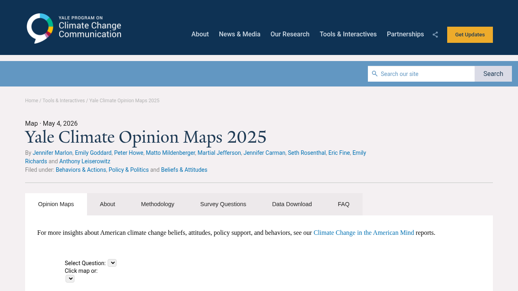The height and width of the screenshot is (291, 518).
Task: Click the "Map · May 4, 2026" date line
Action: point(51,124)
